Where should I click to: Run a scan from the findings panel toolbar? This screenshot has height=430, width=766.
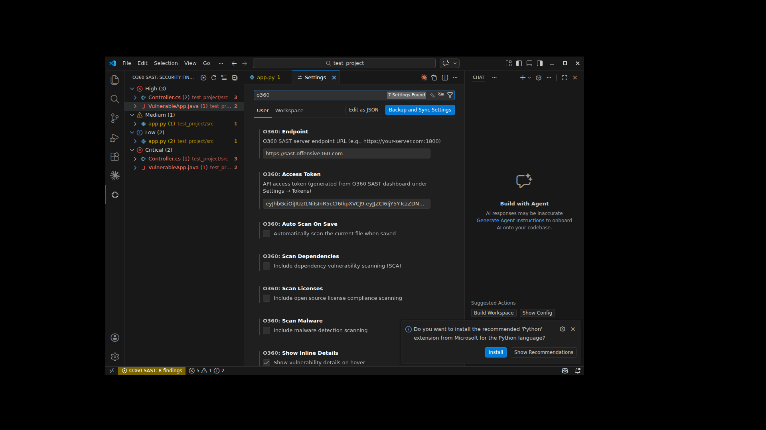203,78
